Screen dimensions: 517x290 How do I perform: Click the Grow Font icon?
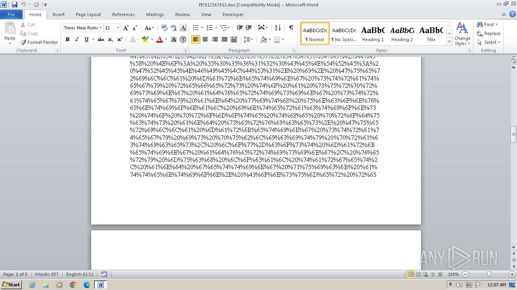point(126,28)
